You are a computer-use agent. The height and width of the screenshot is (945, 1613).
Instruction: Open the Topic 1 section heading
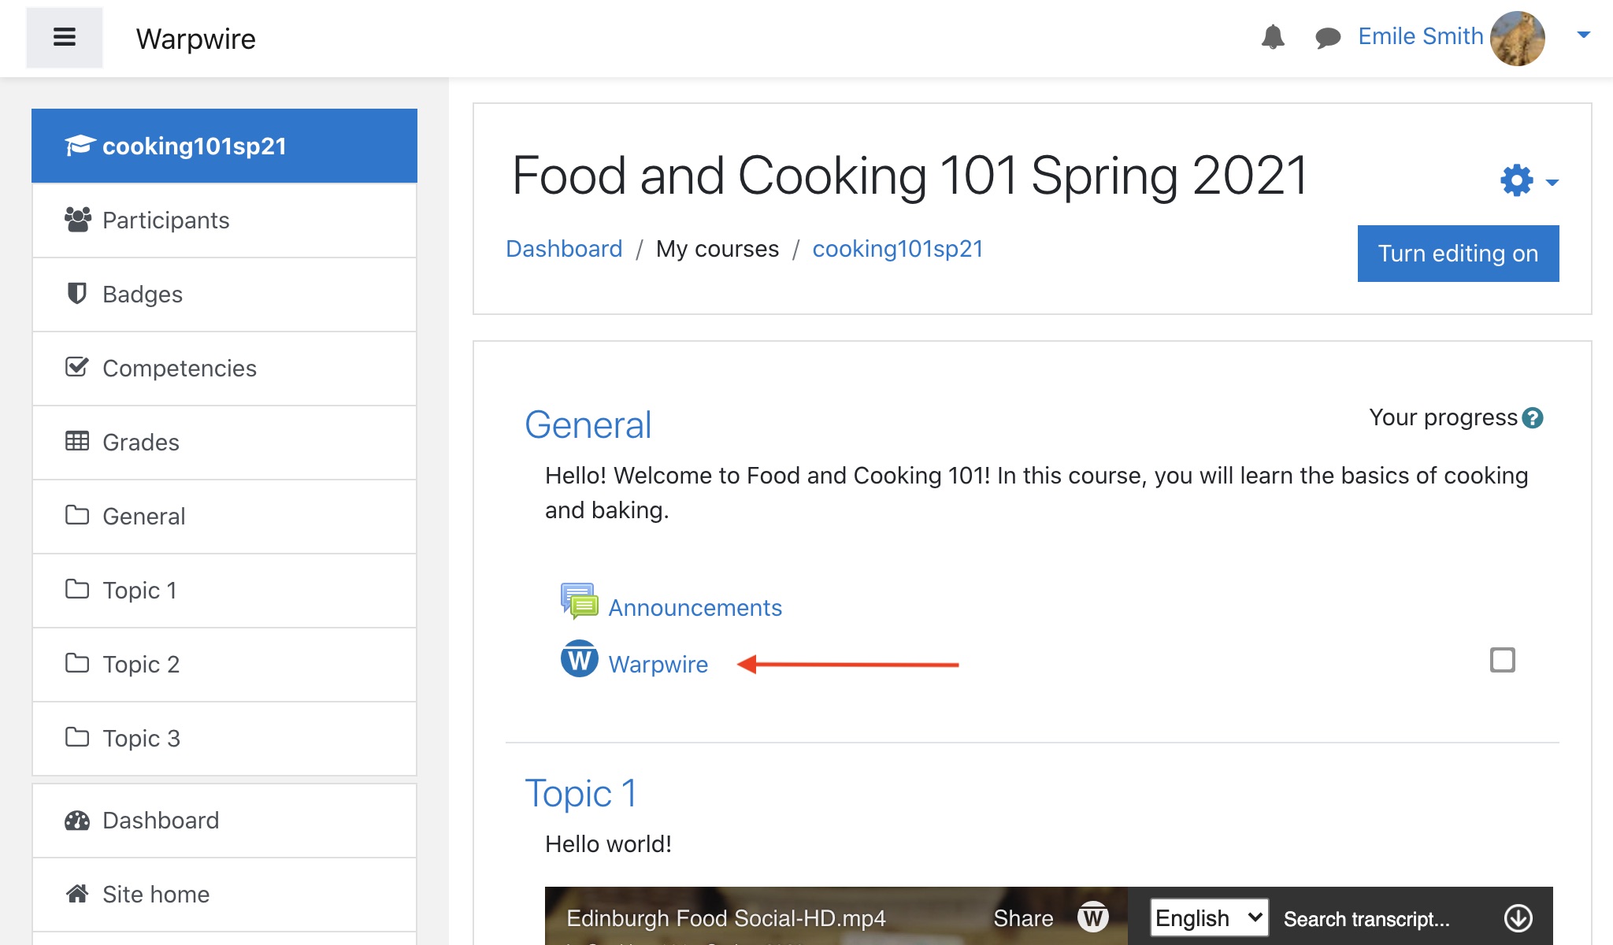pos(580,793)
